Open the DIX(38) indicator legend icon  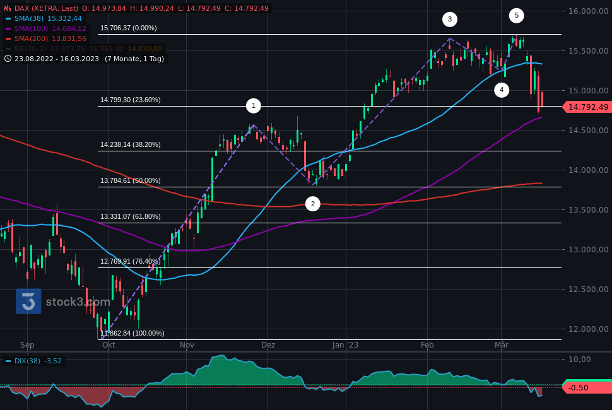(x=8, y=361)
